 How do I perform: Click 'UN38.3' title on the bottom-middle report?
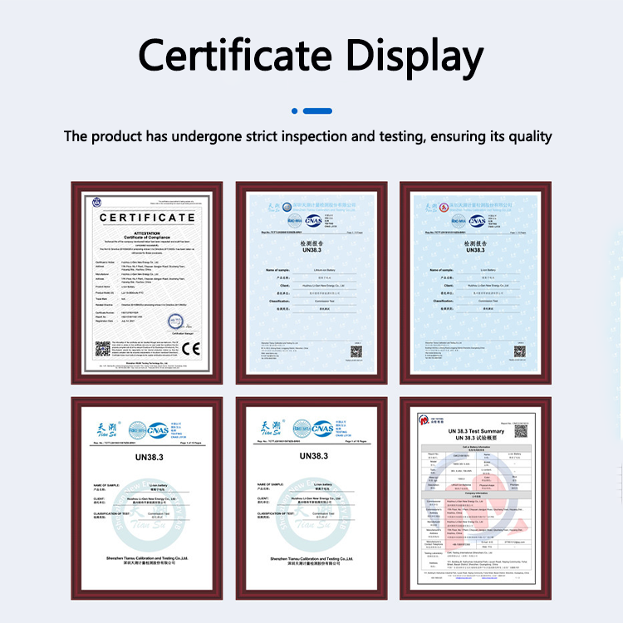tap(314, 456)
